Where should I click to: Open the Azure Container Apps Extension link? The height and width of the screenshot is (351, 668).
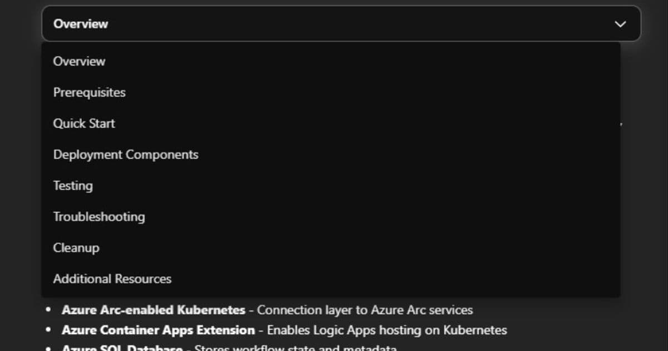pos(158,330)
